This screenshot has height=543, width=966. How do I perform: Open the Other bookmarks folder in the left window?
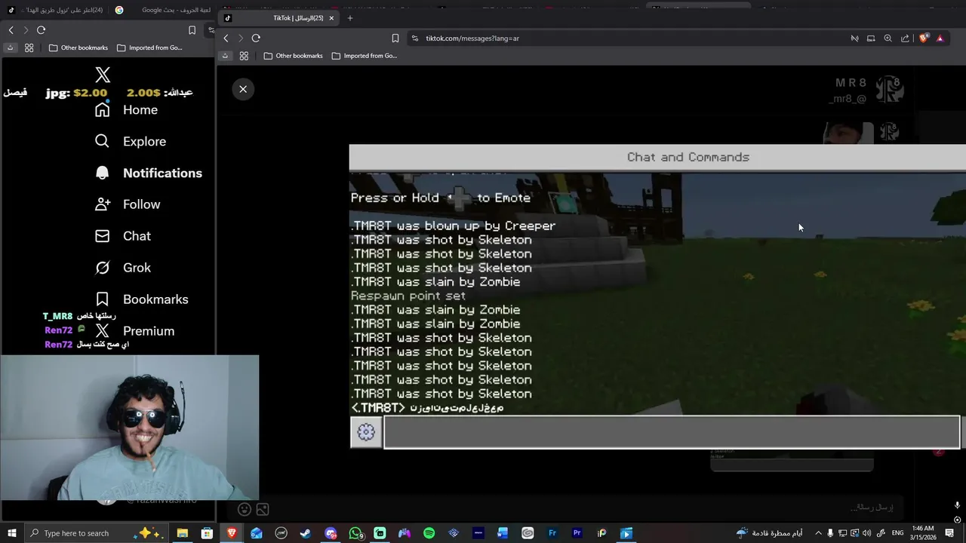77,48
